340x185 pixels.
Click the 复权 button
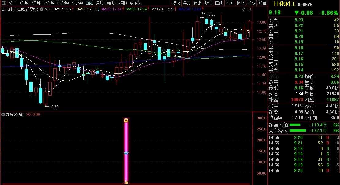click(176, 3)
